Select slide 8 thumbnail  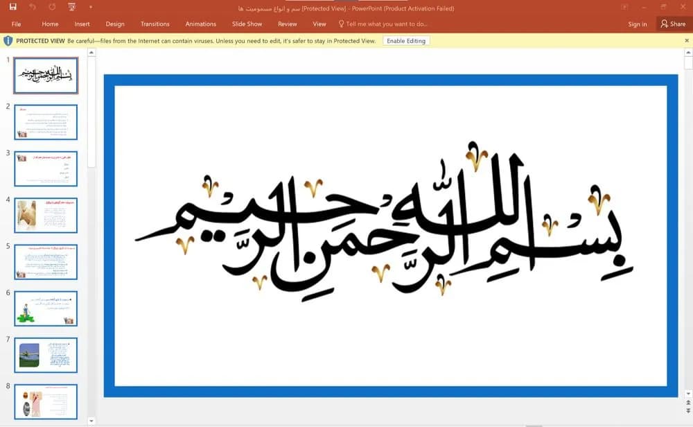[x=46, y=402]
